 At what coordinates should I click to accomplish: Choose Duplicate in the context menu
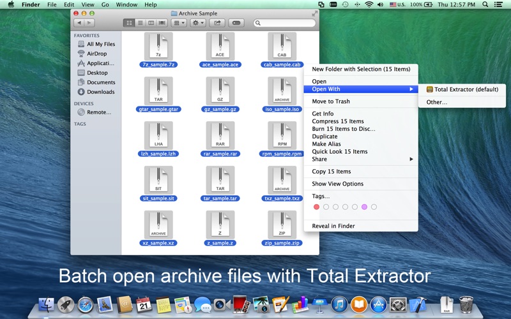(361, 137)
